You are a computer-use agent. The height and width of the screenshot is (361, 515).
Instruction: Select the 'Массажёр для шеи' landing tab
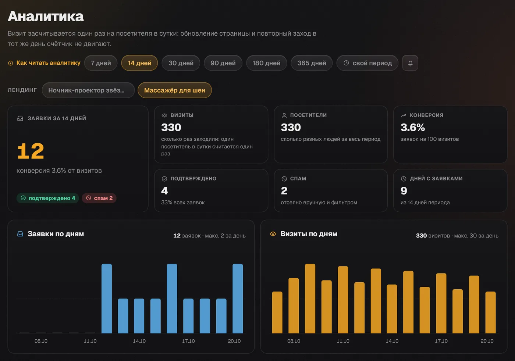click(175, 90)
